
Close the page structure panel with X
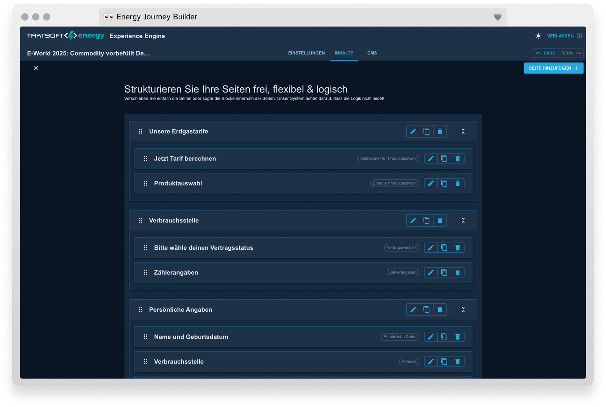[x=36, y=68]
